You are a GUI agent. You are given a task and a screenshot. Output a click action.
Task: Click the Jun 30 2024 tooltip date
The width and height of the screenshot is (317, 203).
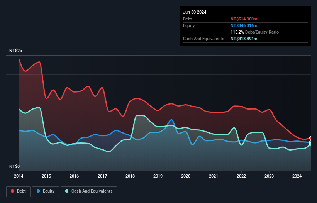click(x=195, y=12)
